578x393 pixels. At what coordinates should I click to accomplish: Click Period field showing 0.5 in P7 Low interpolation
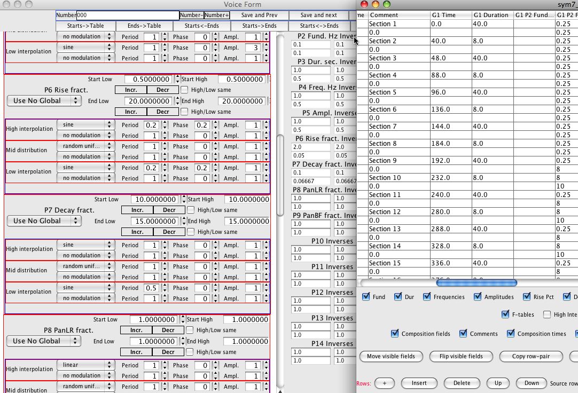[x=151, y=288]
